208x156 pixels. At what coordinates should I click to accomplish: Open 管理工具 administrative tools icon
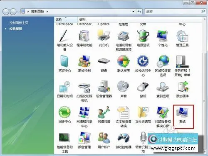coord(182,36)
